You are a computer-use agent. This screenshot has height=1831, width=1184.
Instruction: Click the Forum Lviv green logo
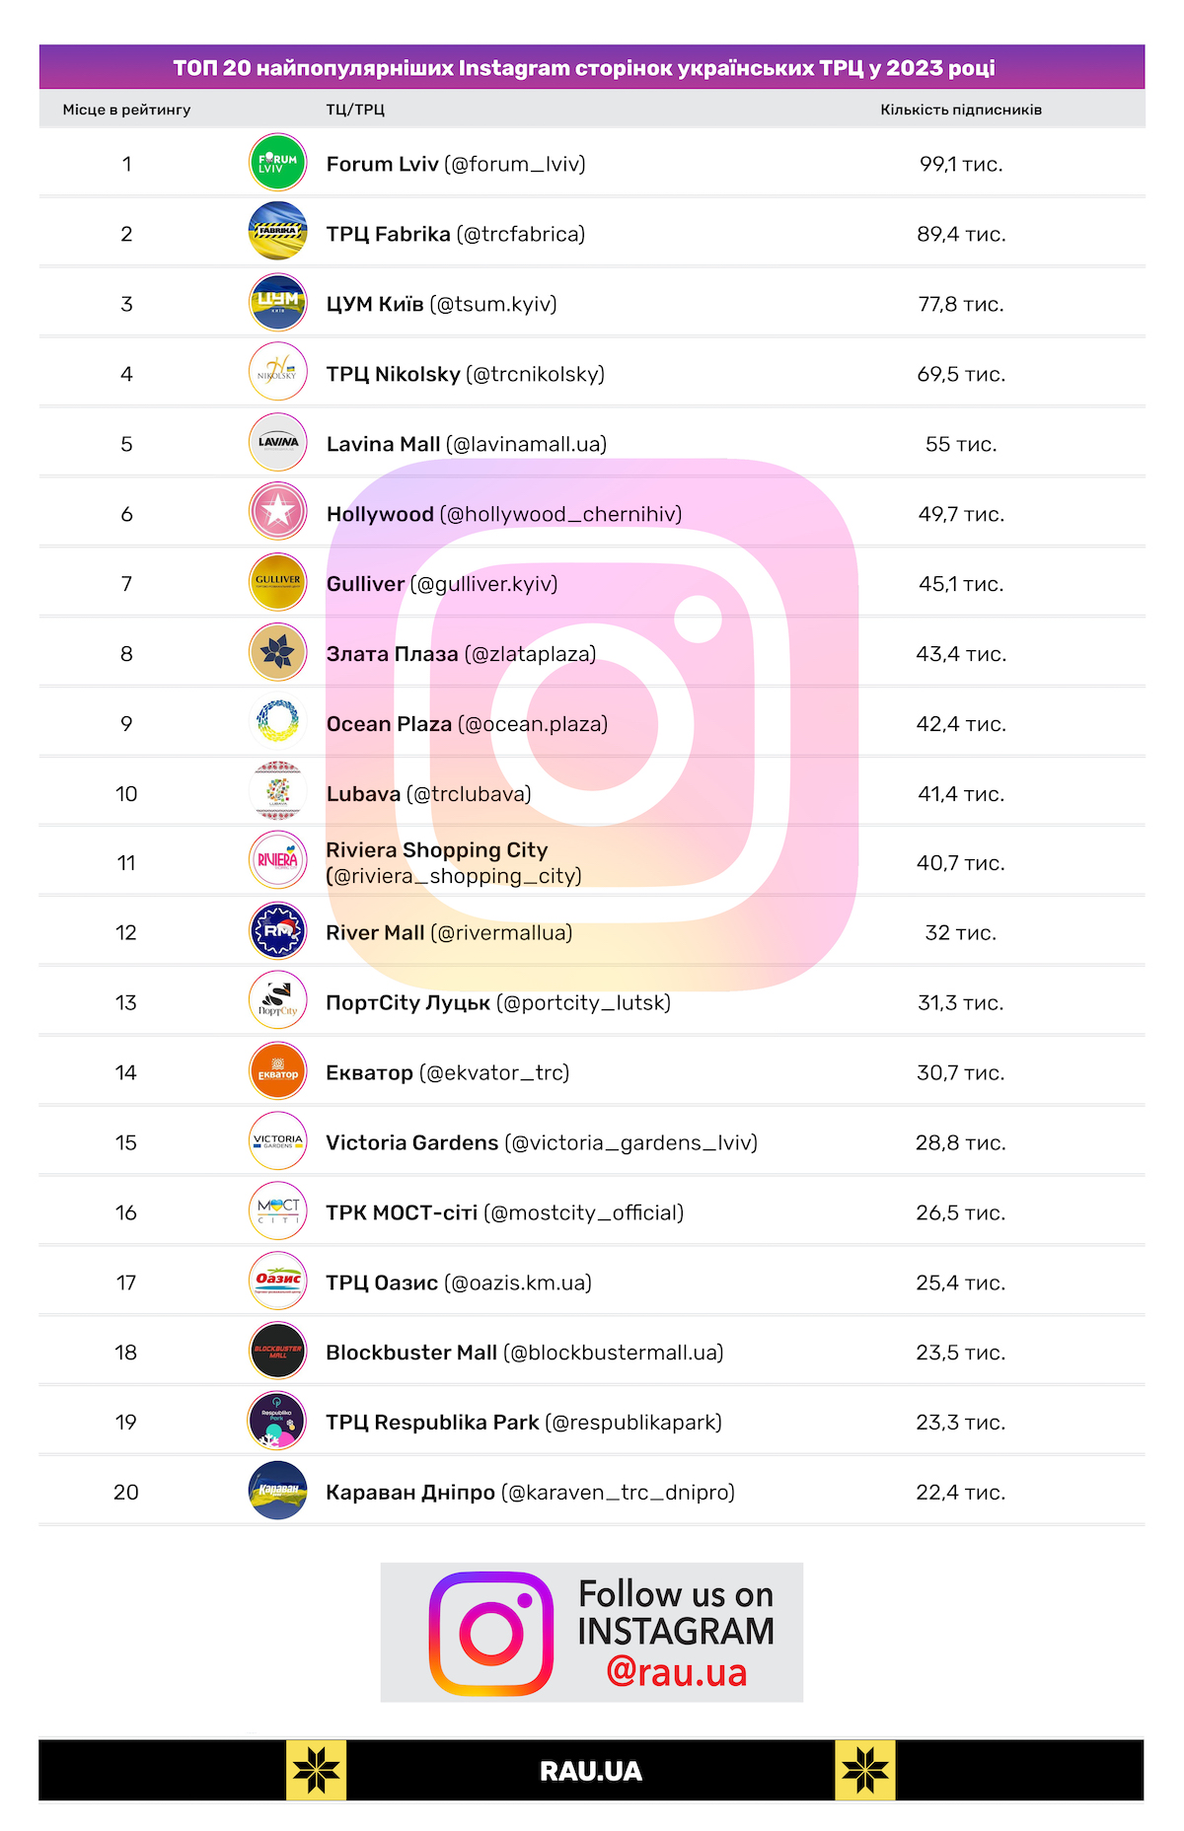click(x=277, y=163)
